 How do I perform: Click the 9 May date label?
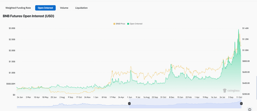click(205, 97)
